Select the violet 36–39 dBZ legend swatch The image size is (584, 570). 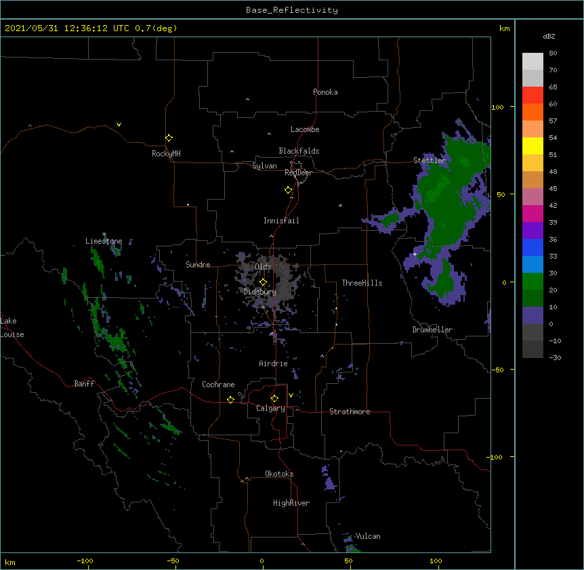533,231
